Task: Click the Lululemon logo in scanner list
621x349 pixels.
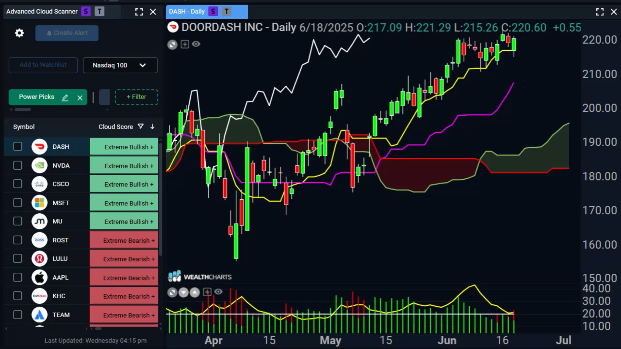Action: (39, 259)
